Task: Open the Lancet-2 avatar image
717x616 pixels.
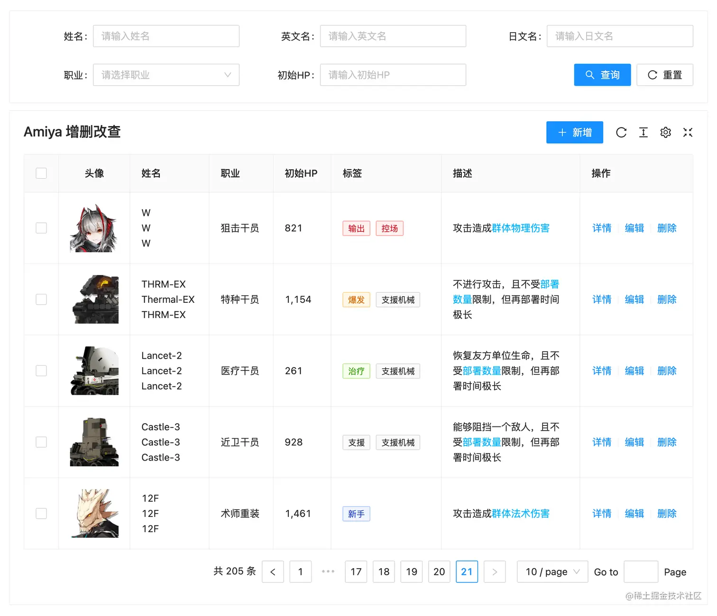Action: click(x=94, y=371)
